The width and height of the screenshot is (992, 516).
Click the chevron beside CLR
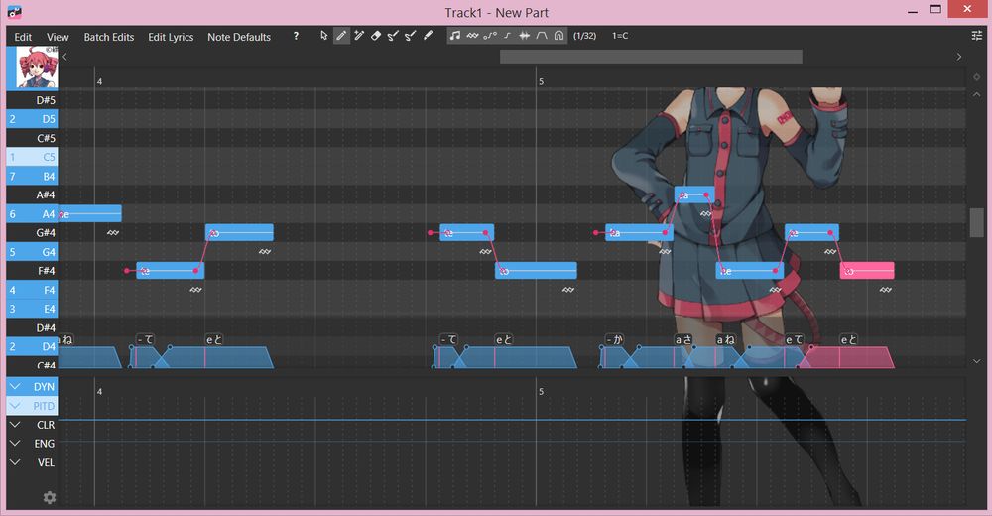[15, 424]
